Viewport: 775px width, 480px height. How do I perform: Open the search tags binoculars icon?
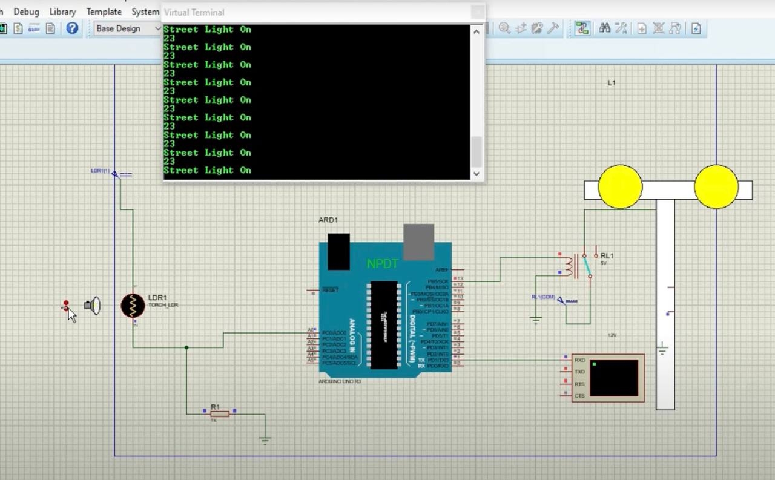pyautogui.click(x=605, y=28)
